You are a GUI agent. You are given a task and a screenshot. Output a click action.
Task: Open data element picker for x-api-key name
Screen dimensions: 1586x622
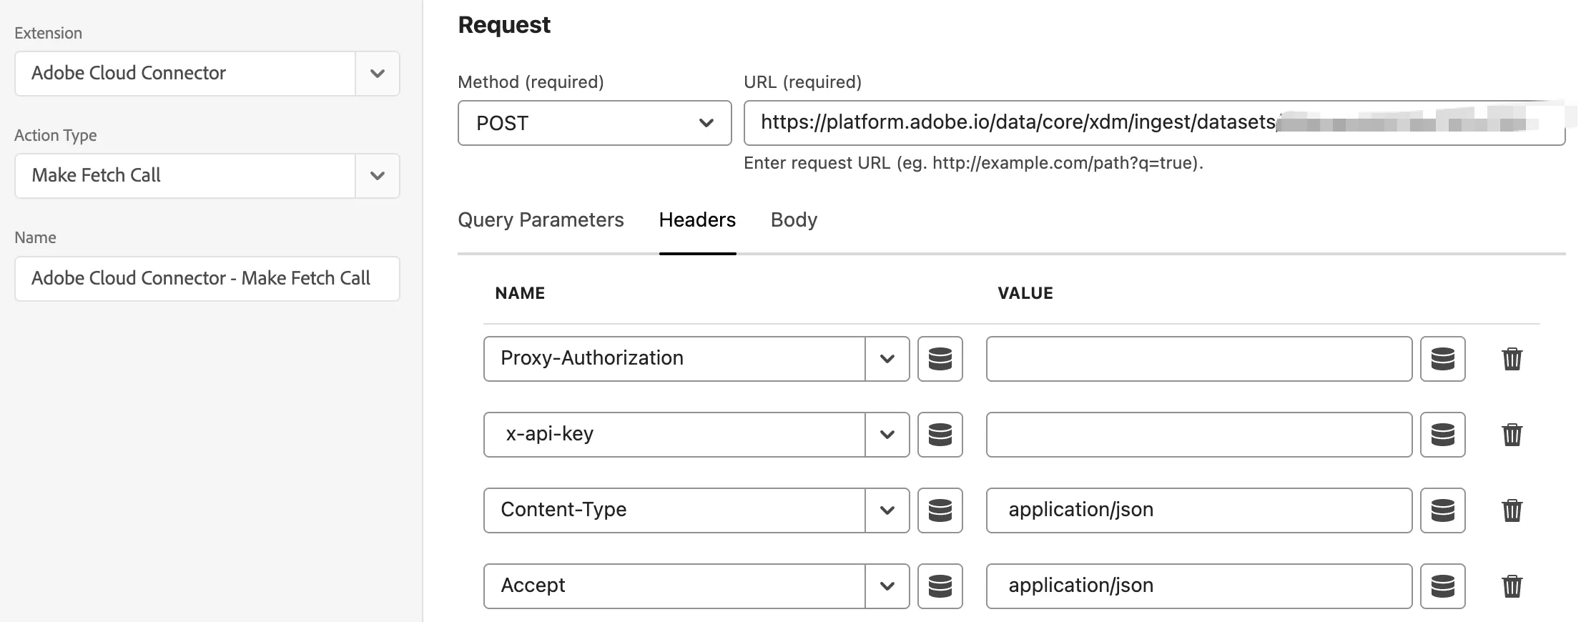point(940,435)
